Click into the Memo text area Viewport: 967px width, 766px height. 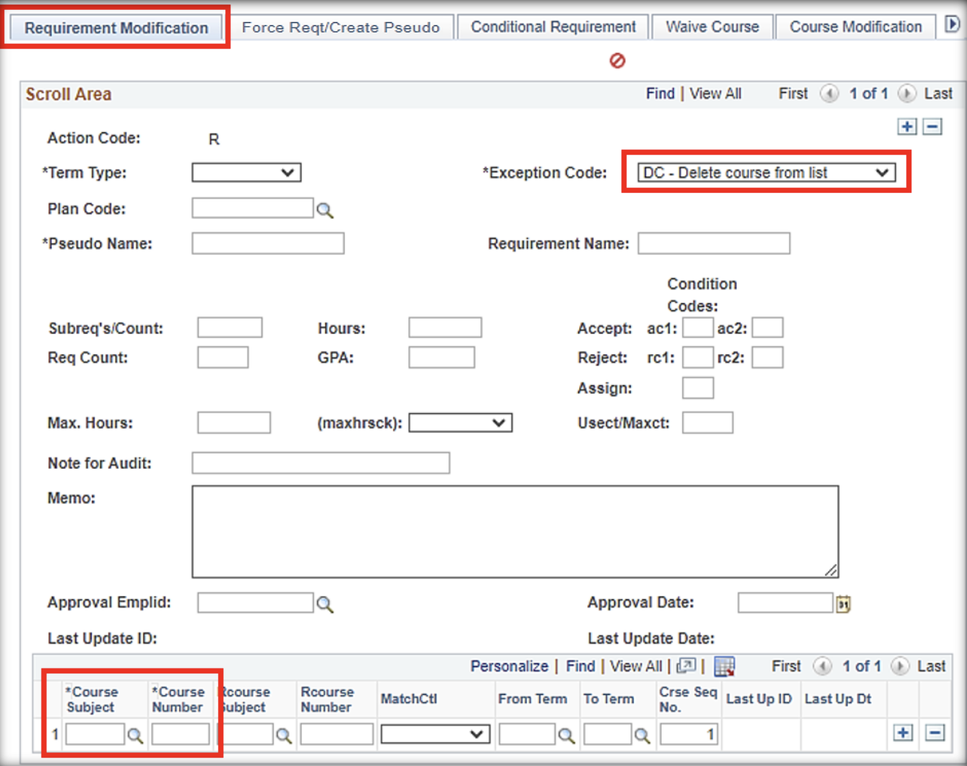tap(515, 531)
